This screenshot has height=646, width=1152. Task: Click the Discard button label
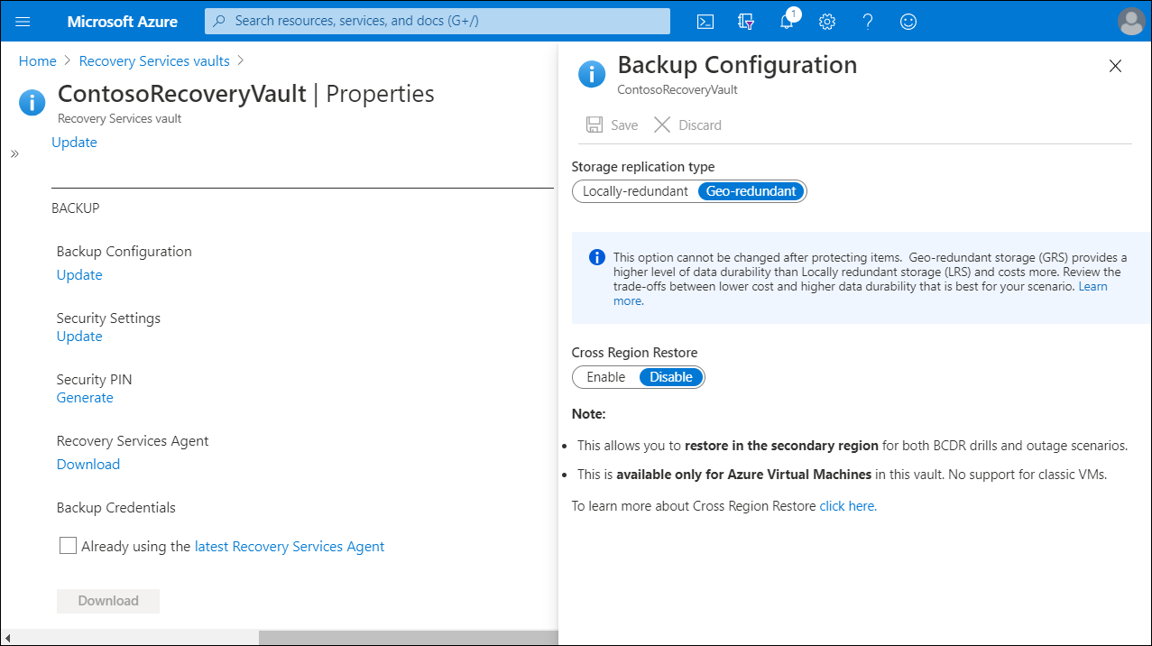[x=700, y=125]
